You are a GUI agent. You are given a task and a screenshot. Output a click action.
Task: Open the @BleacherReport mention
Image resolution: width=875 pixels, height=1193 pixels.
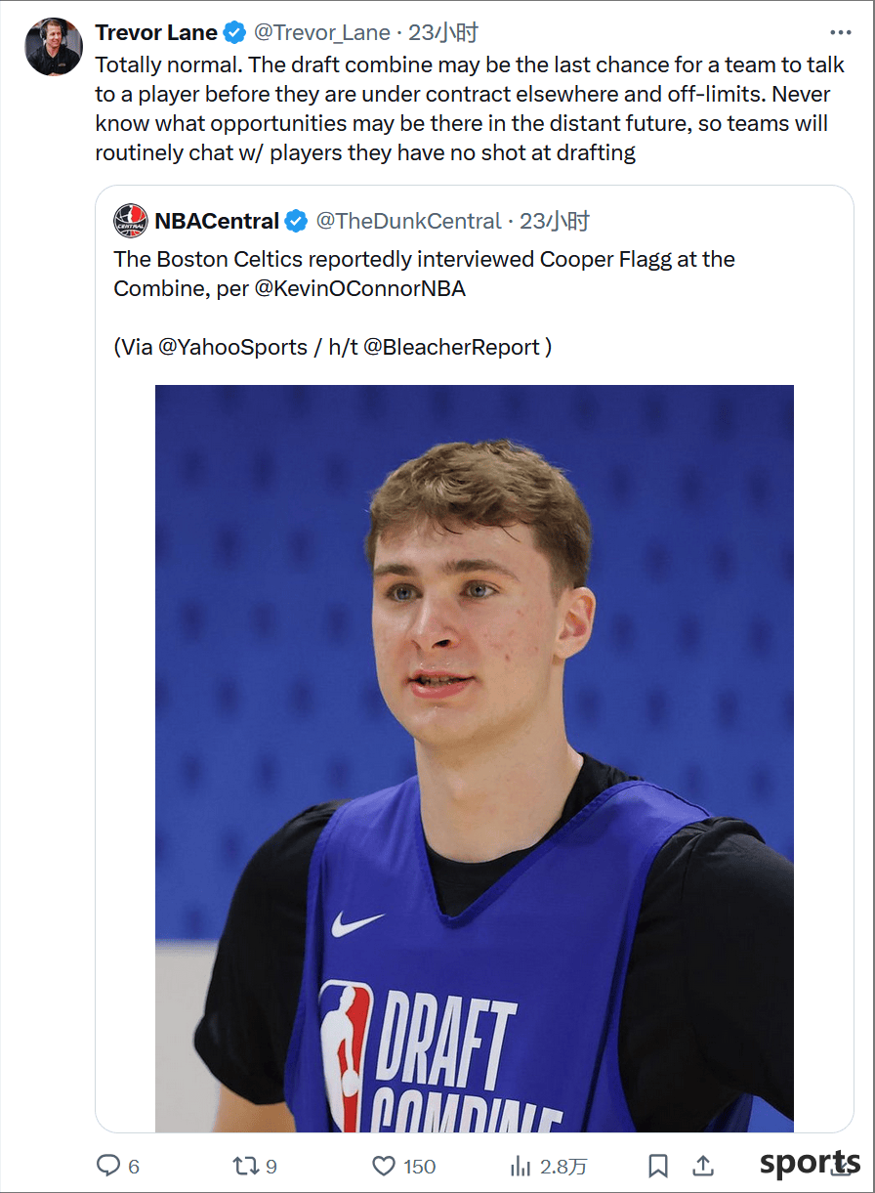click(x=451, y=347)
